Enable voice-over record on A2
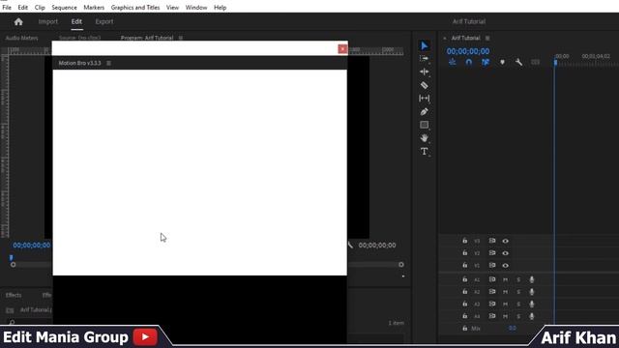619x348 pixels. tap(532, 292)
